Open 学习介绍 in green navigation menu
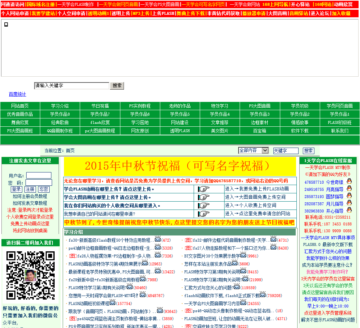 point(60,106)
